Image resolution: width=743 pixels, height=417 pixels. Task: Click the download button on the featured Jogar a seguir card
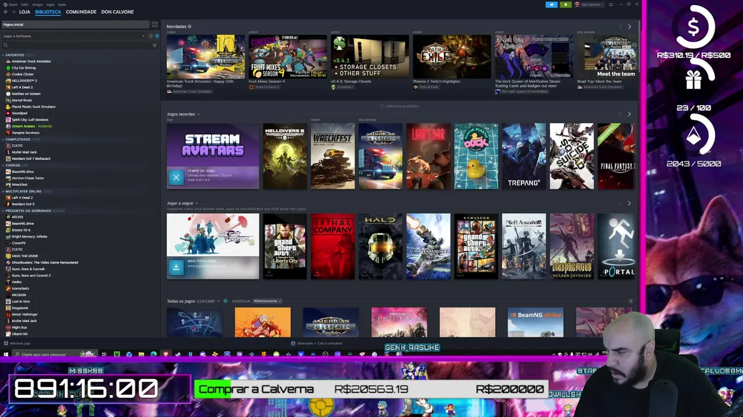click(x=176, y=268)
